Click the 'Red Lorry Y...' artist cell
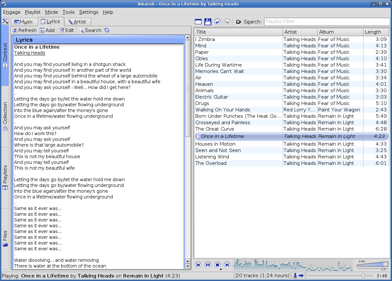Screen dimensions: 392x281 300,110
